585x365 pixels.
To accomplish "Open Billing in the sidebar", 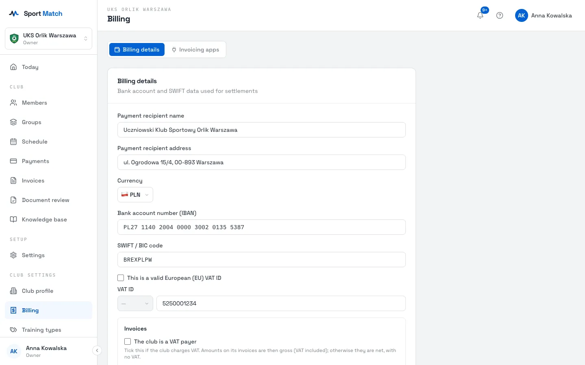I will pyautogui.click(x=48, y=310).
